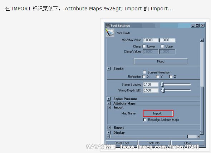The width and height of the screenshot is (211, 153).
Task: Collapse the Stroke section
Action: 109,68
